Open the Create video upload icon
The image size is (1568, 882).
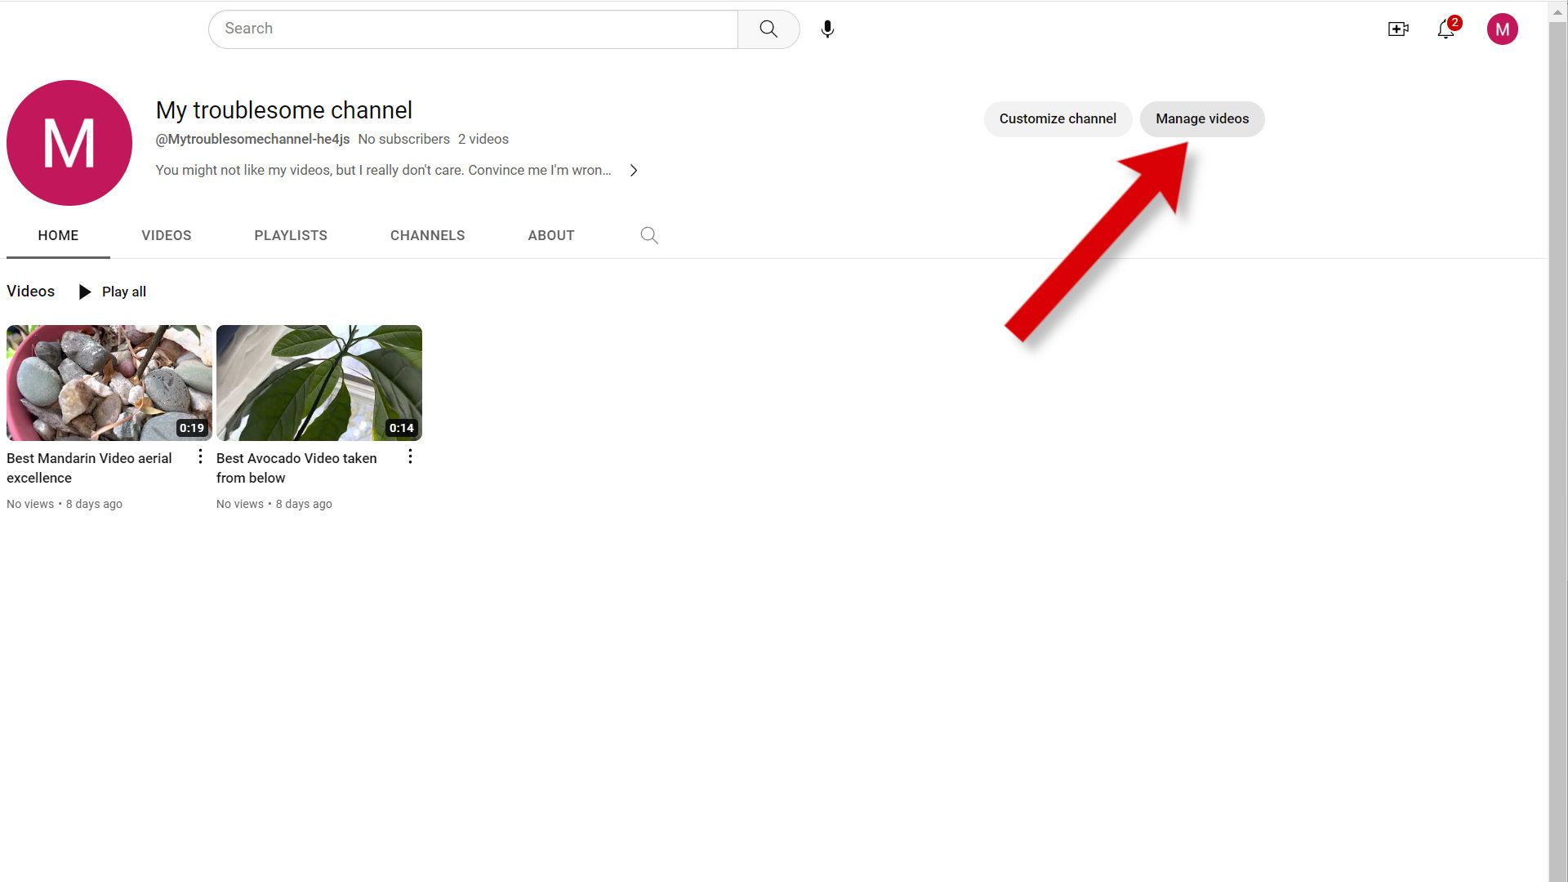1397,29
